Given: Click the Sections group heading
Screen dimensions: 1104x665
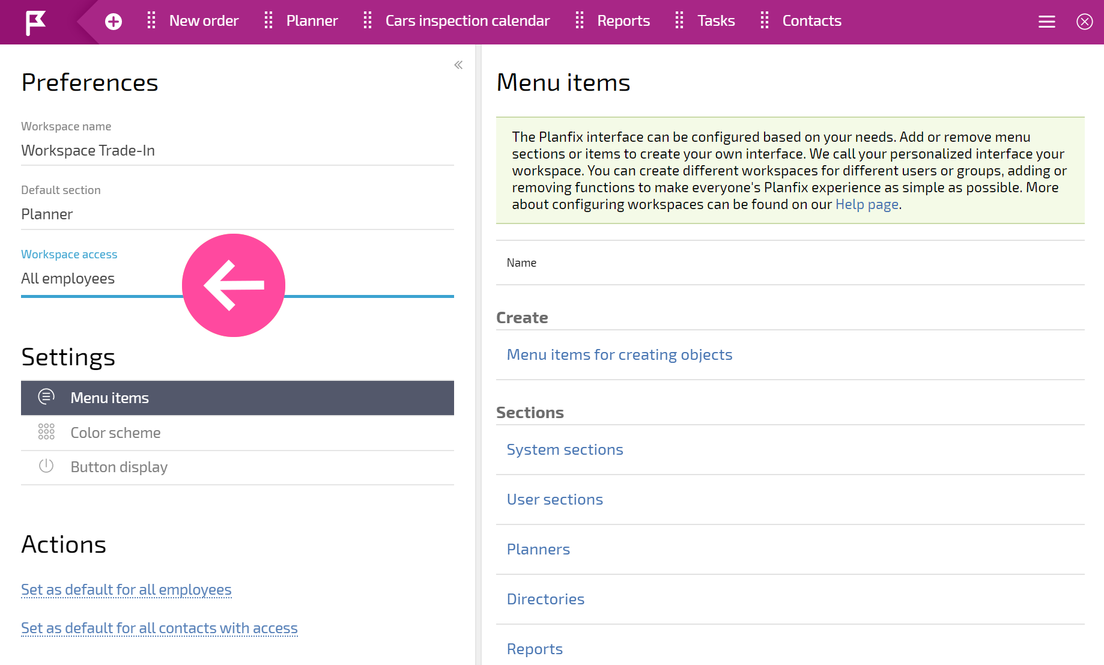Looking at the screenshot, I should coord(530,413).
